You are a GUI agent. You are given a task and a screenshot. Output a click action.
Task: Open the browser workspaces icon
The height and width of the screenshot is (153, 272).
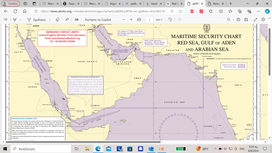click(x=25, y=4)
